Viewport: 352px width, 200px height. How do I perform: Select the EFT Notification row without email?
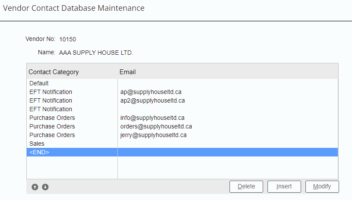51,109
